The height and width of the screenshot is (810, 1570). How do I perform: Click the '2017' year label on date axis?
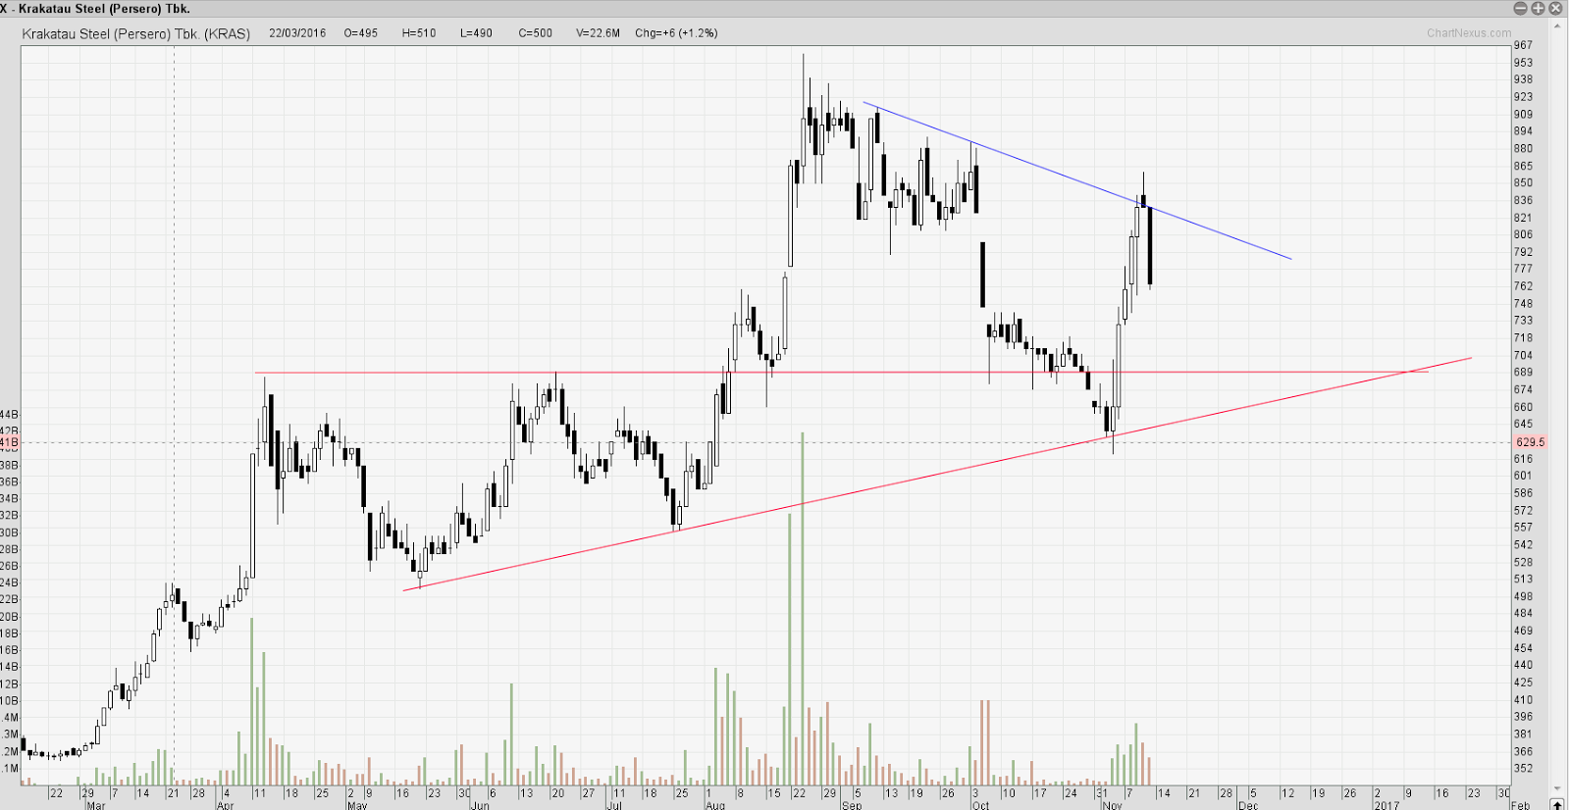click(1387, 805)
